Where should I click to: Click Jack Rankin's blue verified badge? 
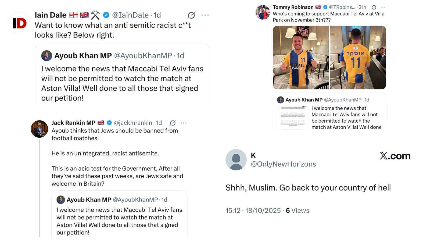click(x=109, y=123)
